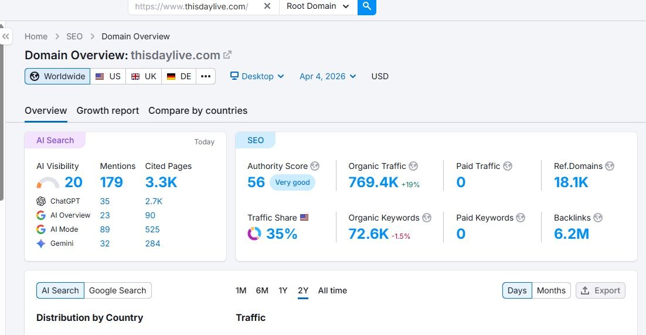Open Backlinks value 6.2M
Viewport: 646px width, 335px height.
572,234
